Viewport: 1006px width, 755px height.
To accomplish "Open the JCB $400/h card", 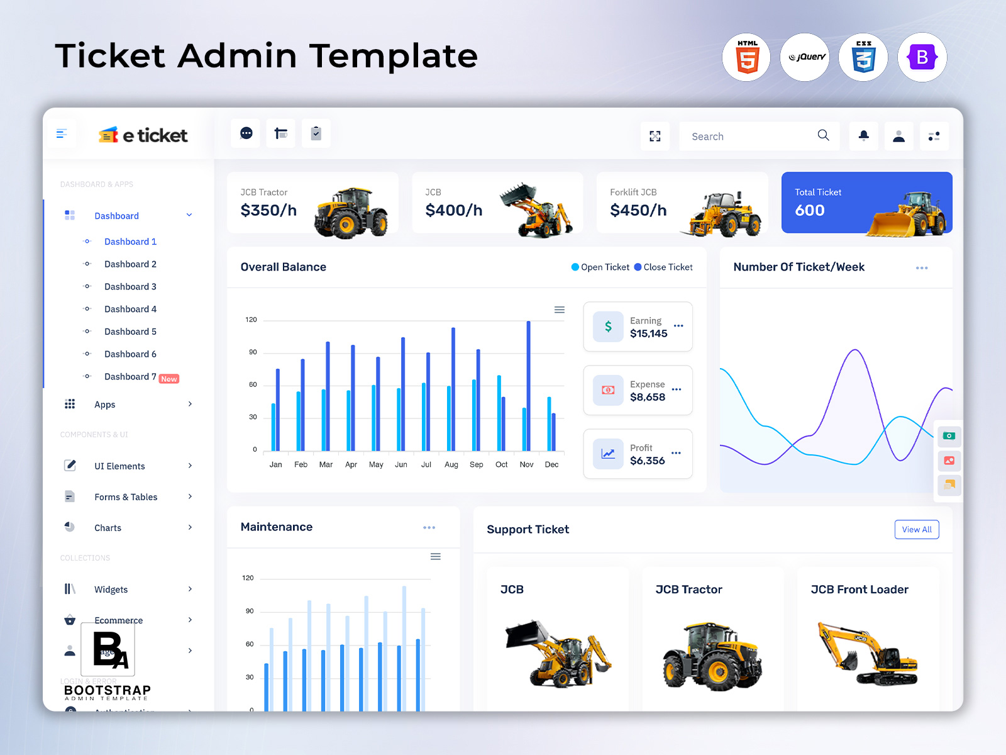I will click(497, 203).
